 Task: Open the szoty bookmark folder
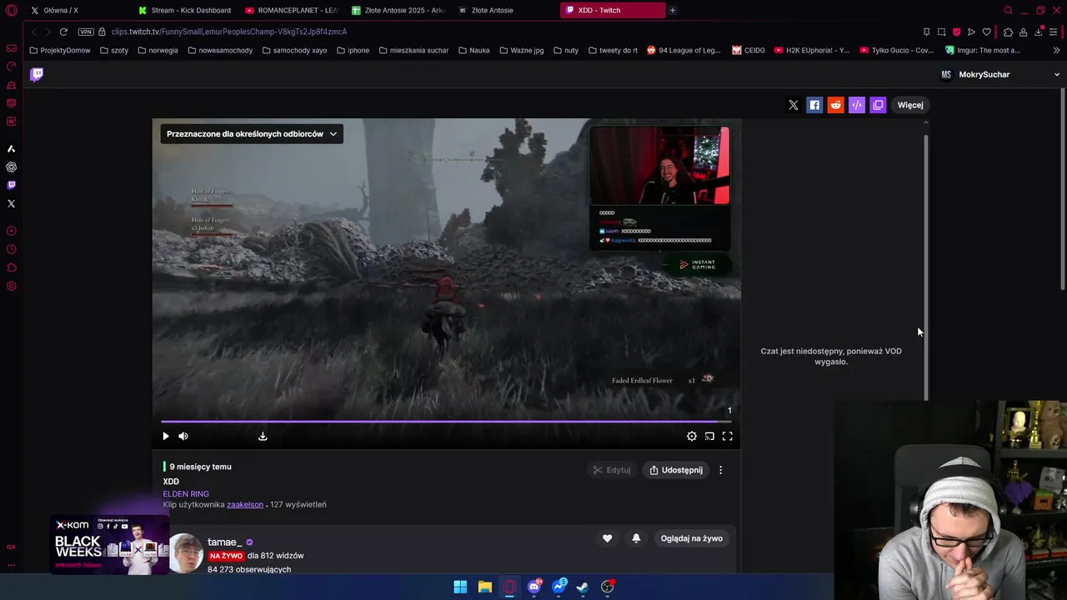click(x=114, y=50)
